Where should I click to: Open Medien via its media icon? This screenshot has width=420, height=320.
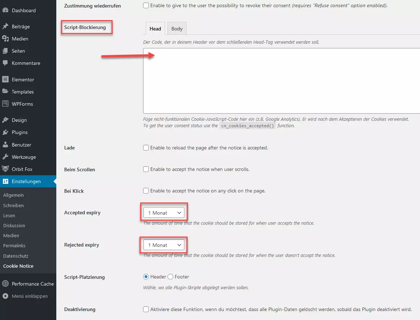(5, 39)
